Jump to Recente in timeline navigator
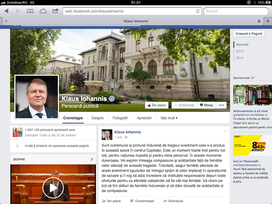Viewport: 272px width, 204px height. pos(242,44)
